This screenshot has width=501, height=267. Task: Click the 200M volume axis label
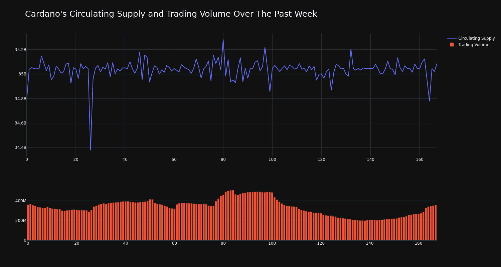pyautogui.click(x=21, y=221)
